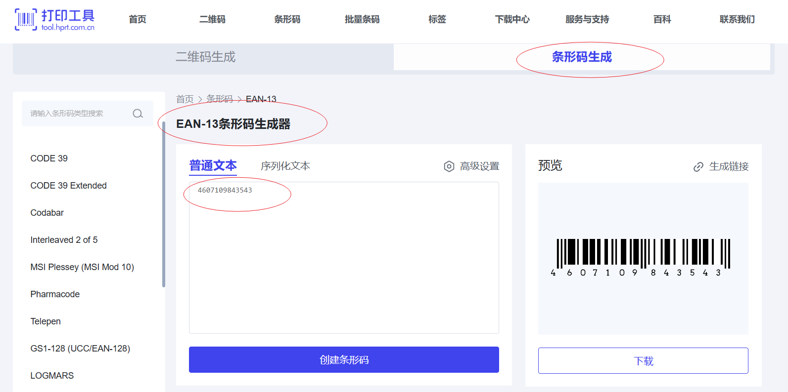The width and height of the screenshot is (788, 392).
Task: Open 联系我们 in top navigation
Action: 737,19
